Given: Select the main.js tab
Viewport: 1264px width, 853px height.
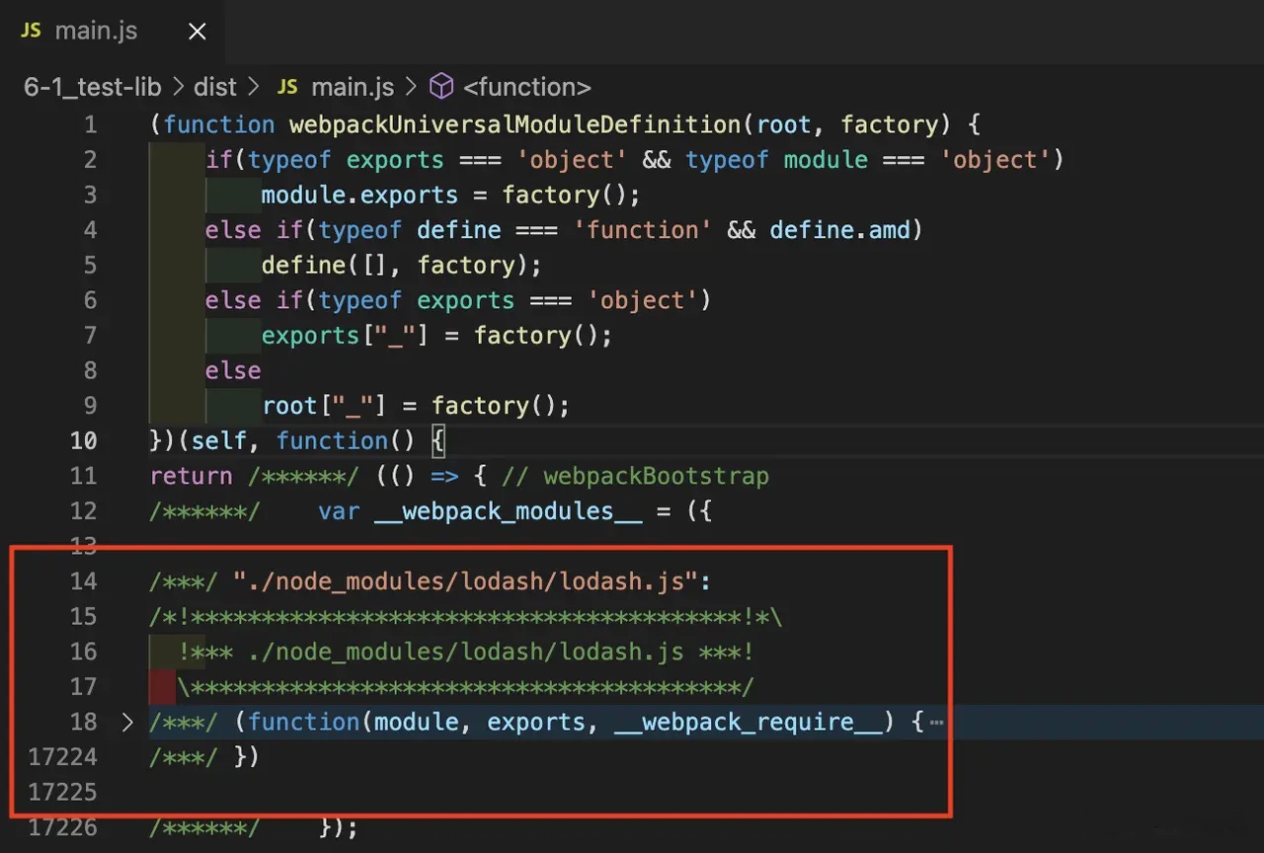Looking at the screenshot, I should pos(113,32).
